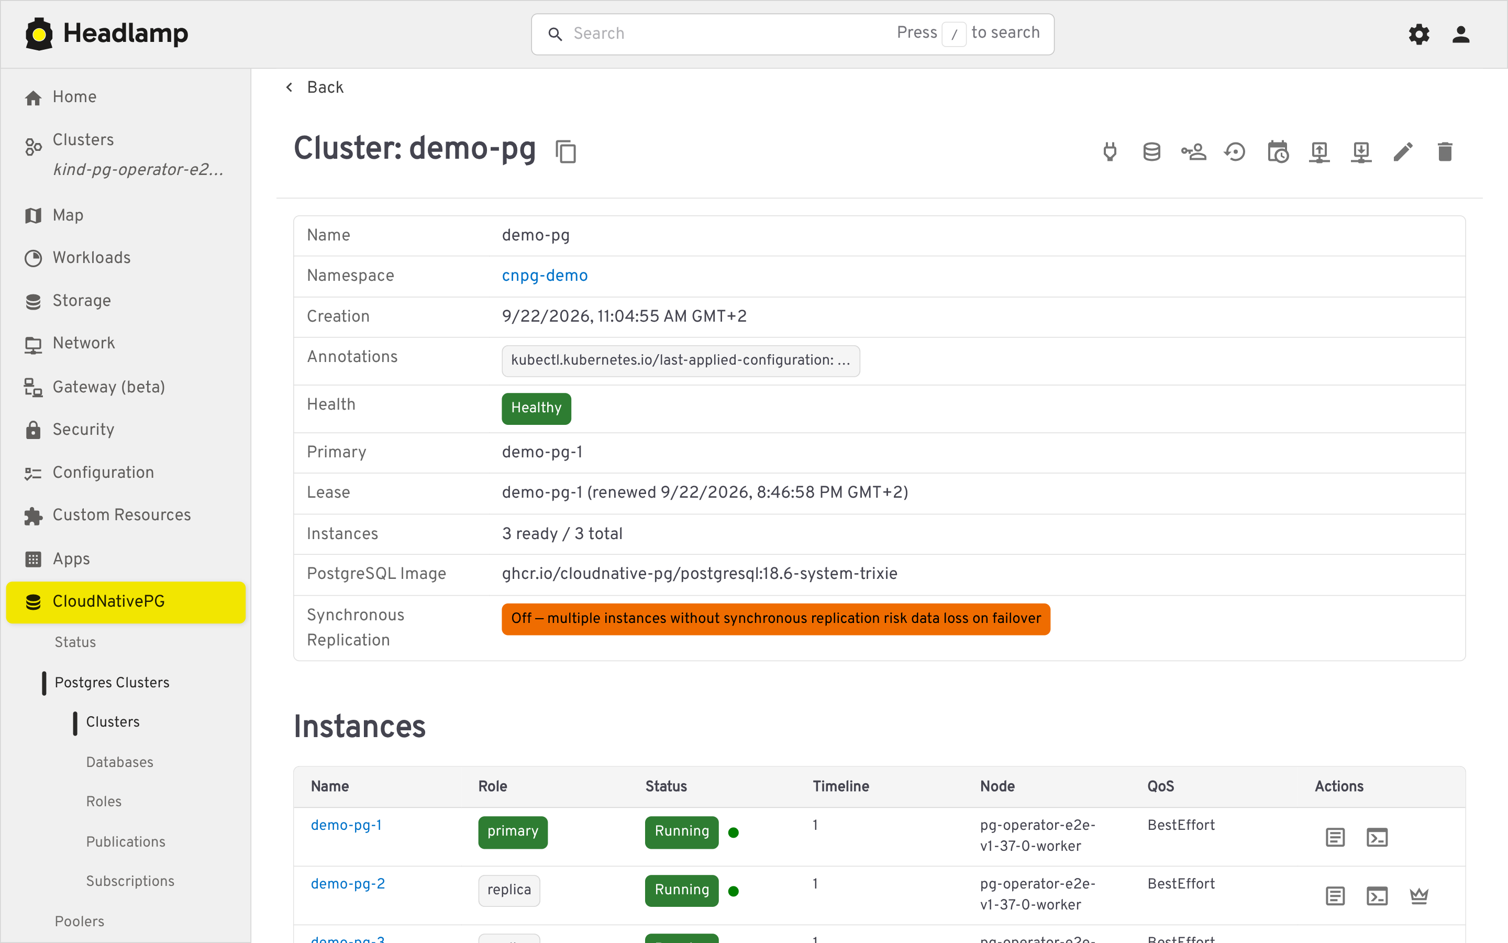Click the kubectl last-applied-configuration annotation chip
Image resolution: width=1508 pixels, height=943 pixels.
681,360
